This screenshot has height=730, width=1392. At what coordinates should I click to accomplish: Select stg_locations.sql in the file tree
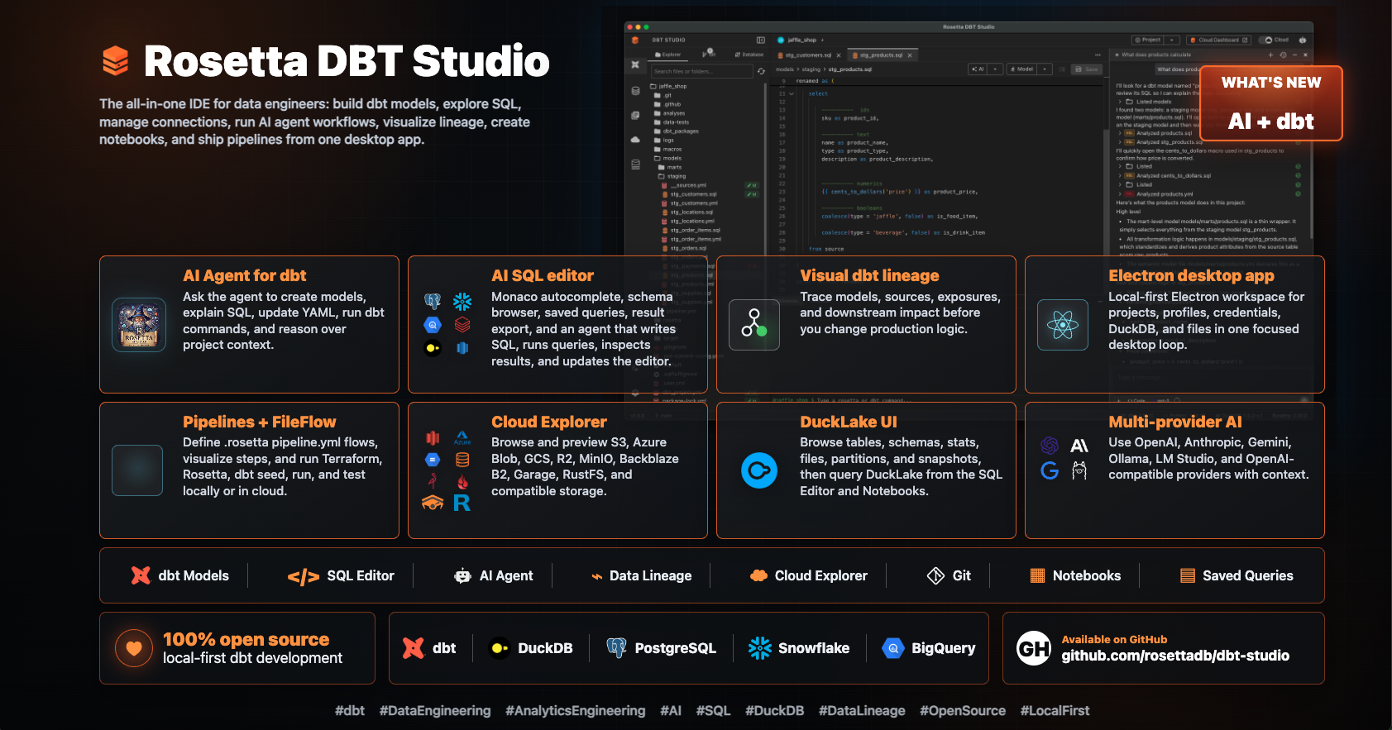(x=687, y=212)
